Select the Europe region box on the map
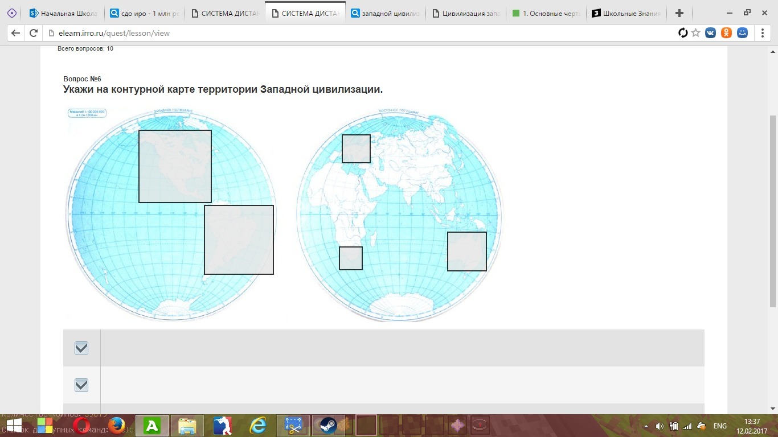The height and width of the screenshot is (437, 778). (356, 149)
